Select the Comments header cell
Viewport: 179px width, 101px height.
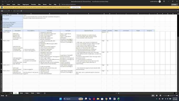pyautogui.click(x=126, y=31)
